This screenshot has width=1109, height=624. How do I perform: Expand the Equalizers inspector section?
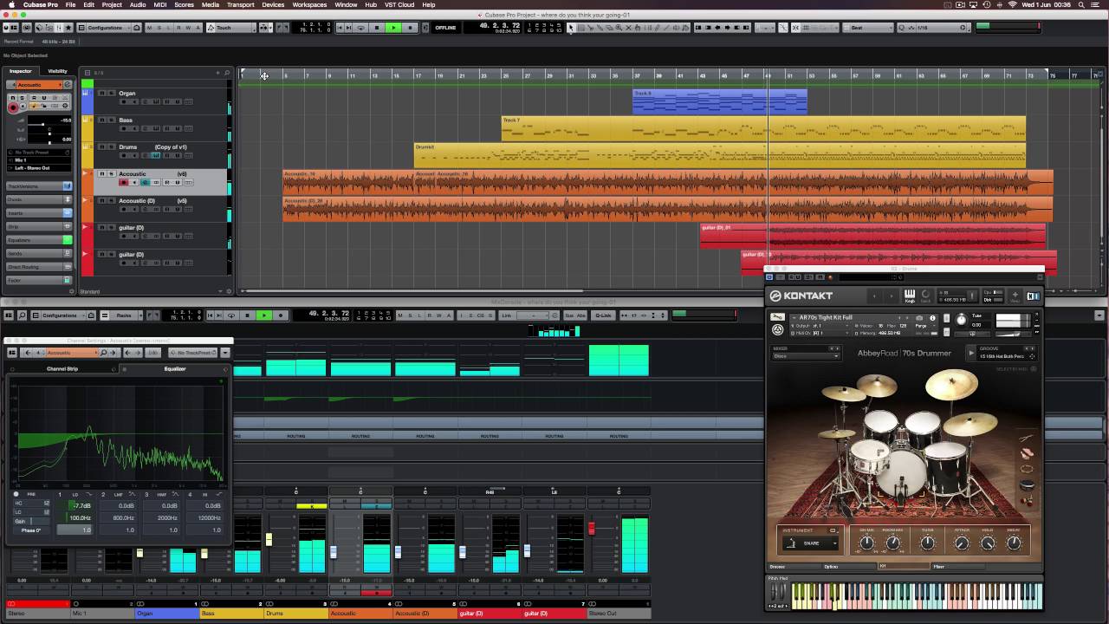coord(39,240)
